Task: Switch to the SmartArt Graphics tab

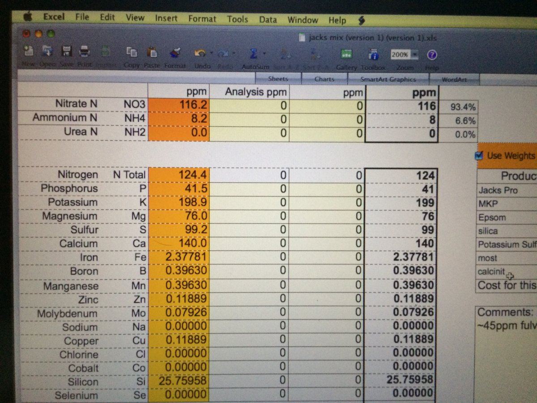Action: click(x=388, y=80)
